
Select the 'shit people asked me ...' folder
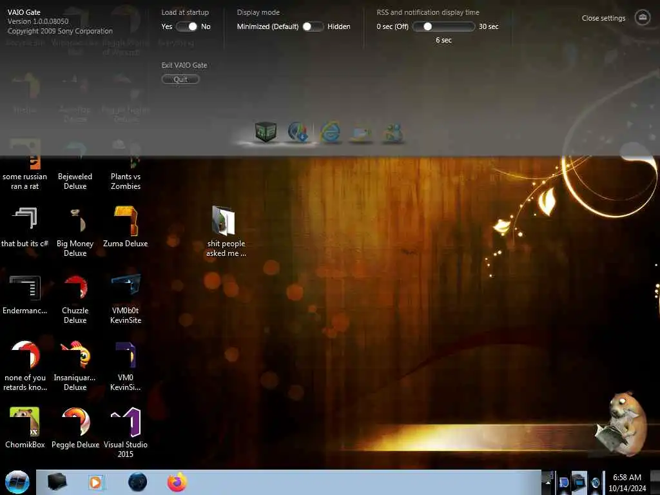226,231
